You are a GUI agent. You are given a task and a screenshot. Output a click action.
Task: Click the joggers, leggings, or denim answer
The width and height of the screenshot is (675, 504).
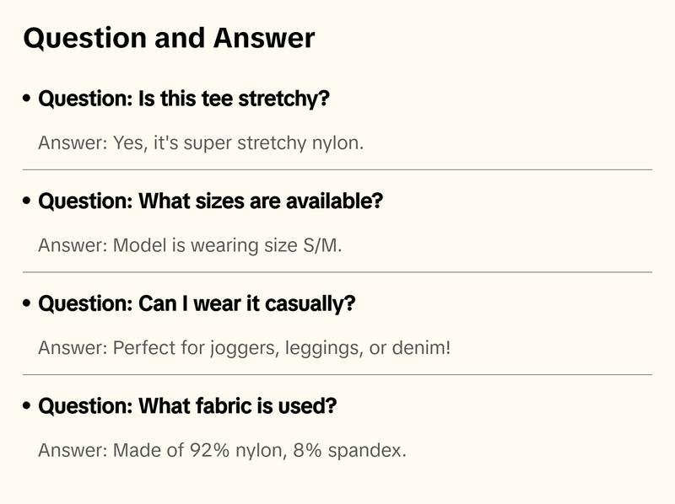245,348
